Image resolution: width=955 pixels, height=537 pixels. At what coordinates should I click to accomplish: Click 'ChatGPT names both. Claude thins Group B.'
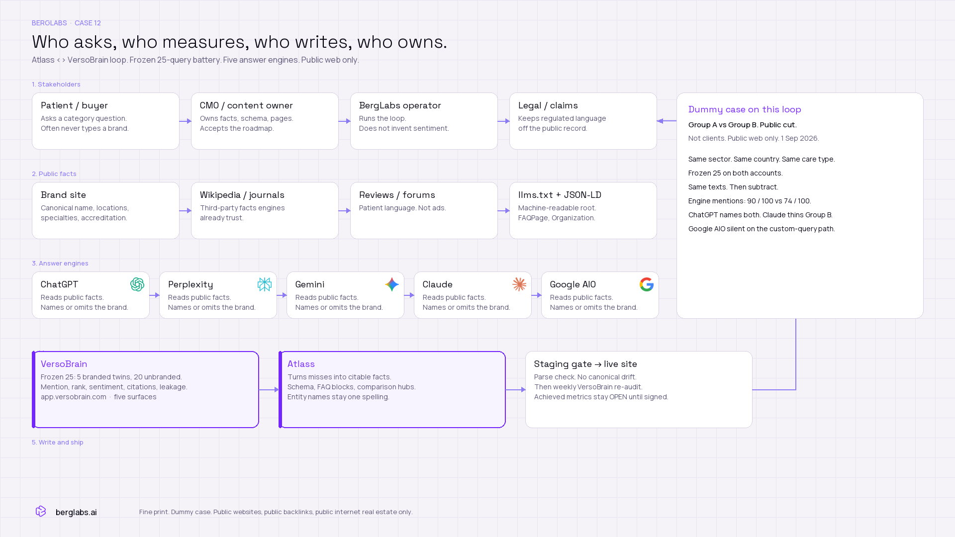761,215
